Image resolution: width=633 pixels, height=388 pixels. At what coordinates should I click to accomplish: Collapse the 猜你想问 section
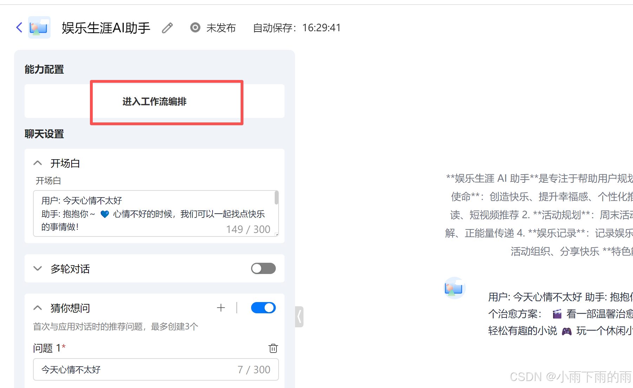38,308
